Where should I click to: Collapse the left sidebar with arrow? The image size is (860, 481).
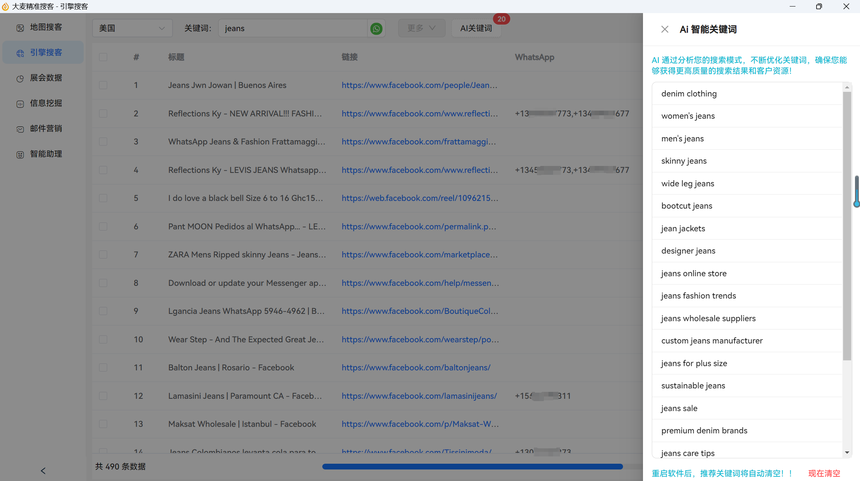pos(43,471)
